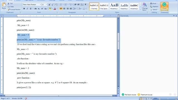Open Clipboard pane launcher
This screenshot has width=178, height=100.
[20, 12]
